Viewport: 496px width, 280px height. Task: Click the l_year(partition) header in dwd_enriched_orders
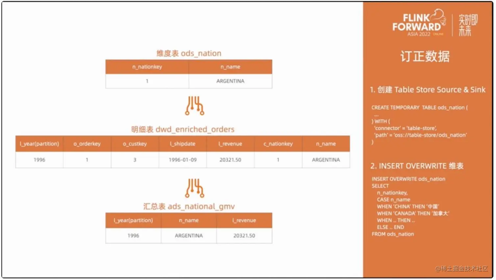point(39,144)
